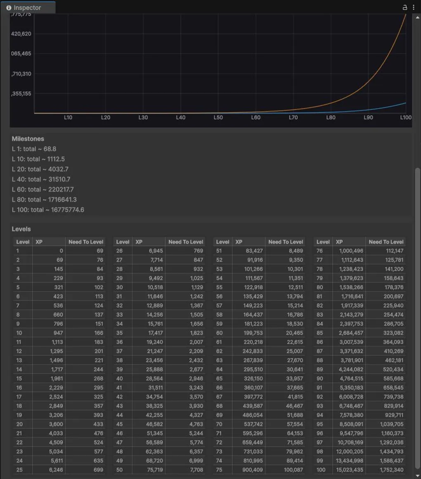Viewport: 421px width, 479px height.
Task: Click the L50 label on graph axis
Action: (x=218, y=118)
